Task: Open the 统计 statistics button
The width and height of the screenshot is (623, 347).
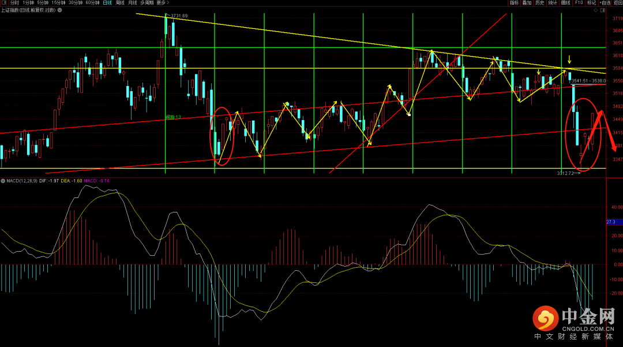Action: (x=553, y=3)
